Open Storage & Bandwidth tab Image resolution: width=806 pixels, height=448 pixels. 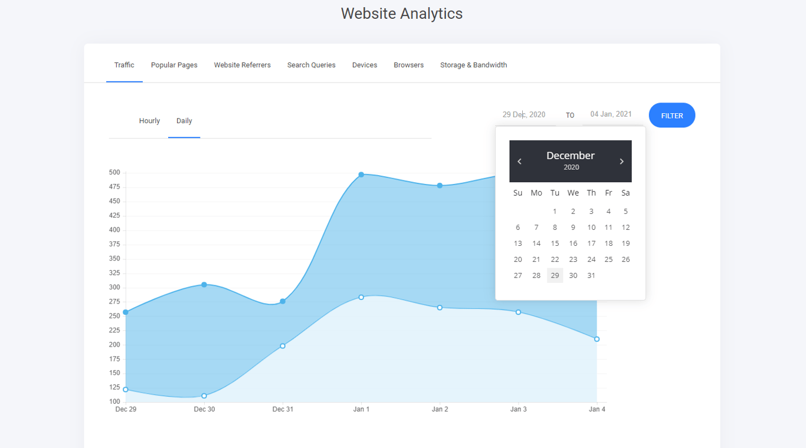pyautogui.click(x=473, y=65)
